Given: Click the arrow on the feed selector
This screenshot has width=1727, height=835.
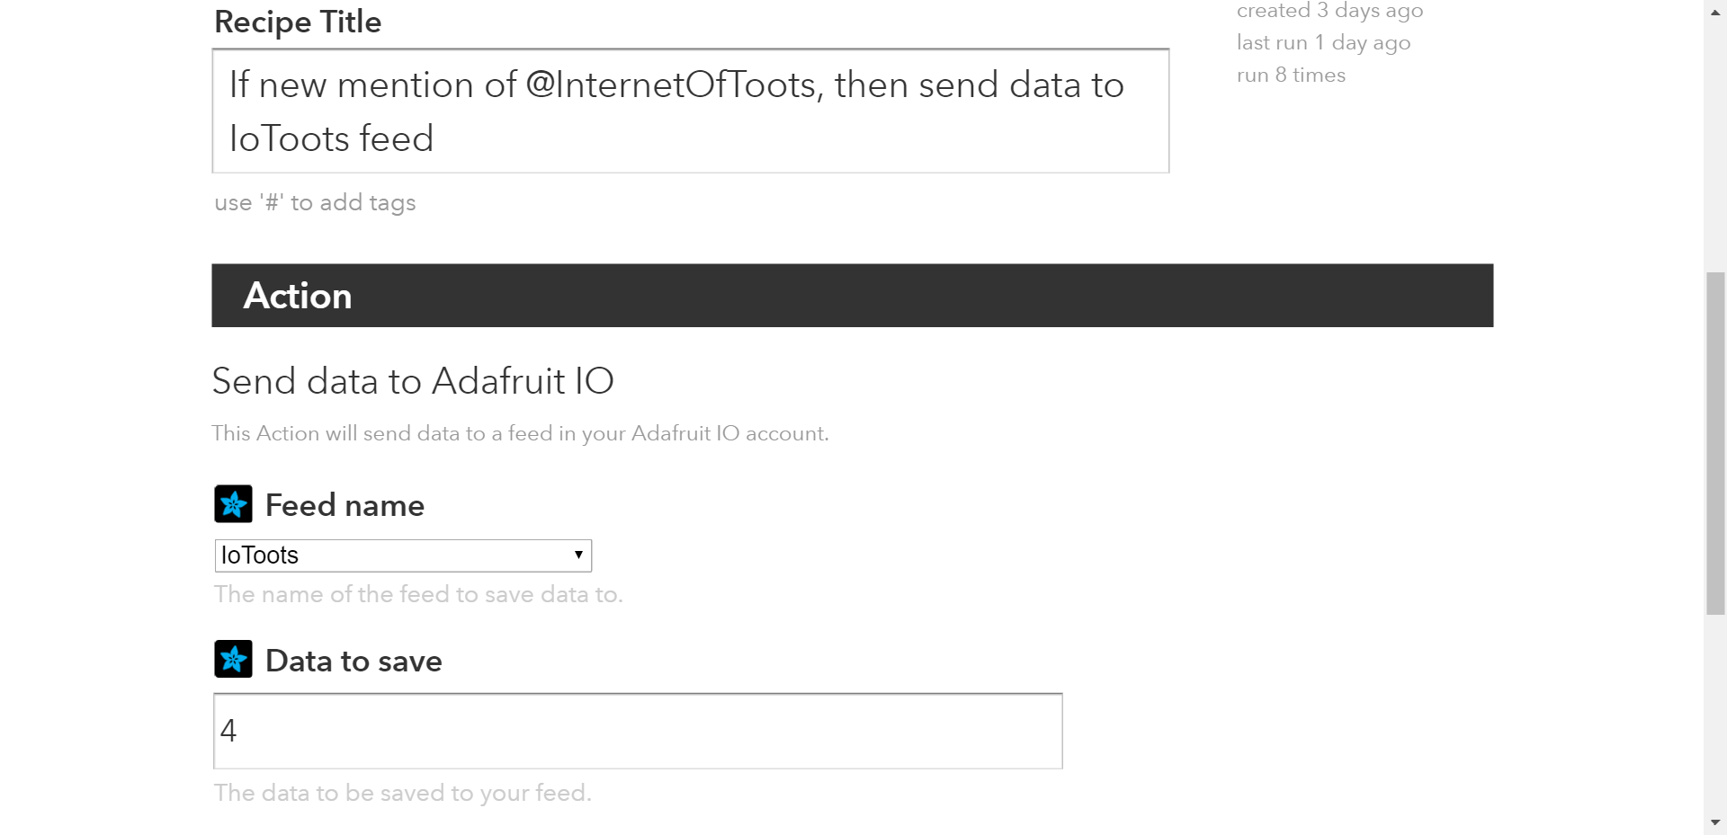Looking at the screenshot, I should [x=578, y=555].
